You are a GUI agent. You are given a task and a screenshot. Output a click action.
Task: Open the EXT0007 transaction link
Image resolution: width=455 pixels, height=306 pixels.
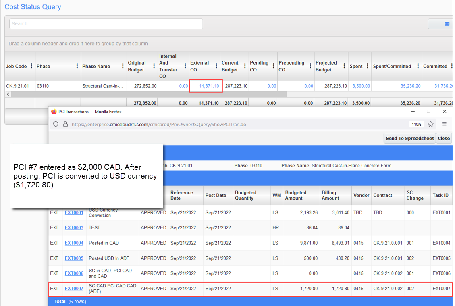pos(74,288)
